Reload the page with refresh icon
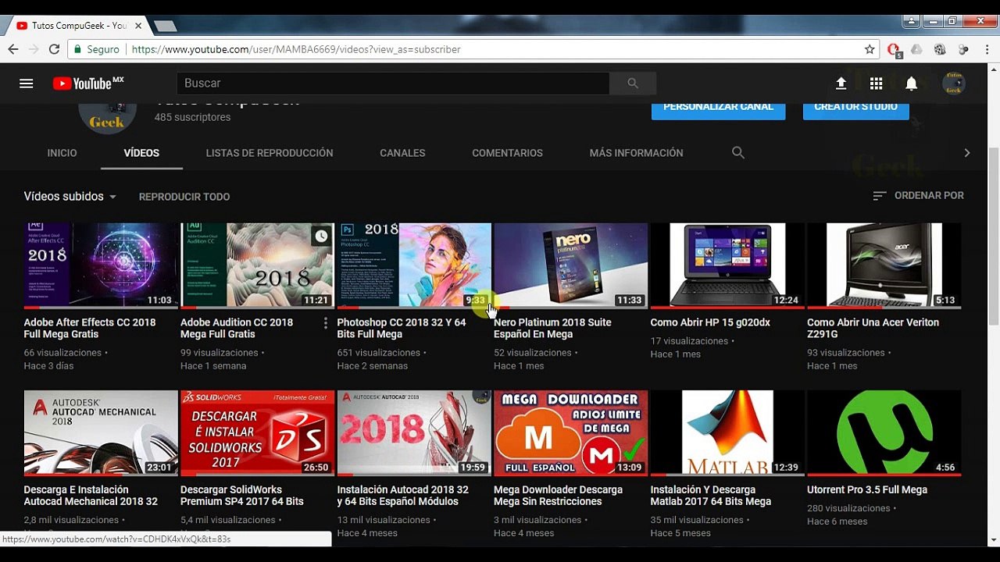 [54, 49]
